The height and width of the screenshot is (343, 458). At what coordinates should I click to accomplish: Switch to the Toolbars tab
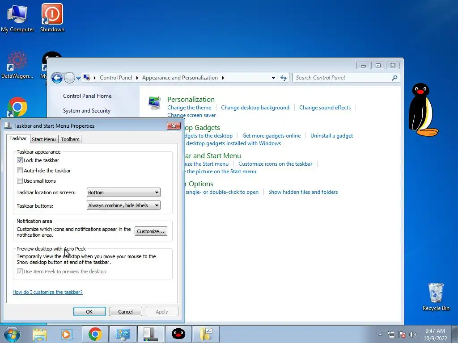point(70,139)
